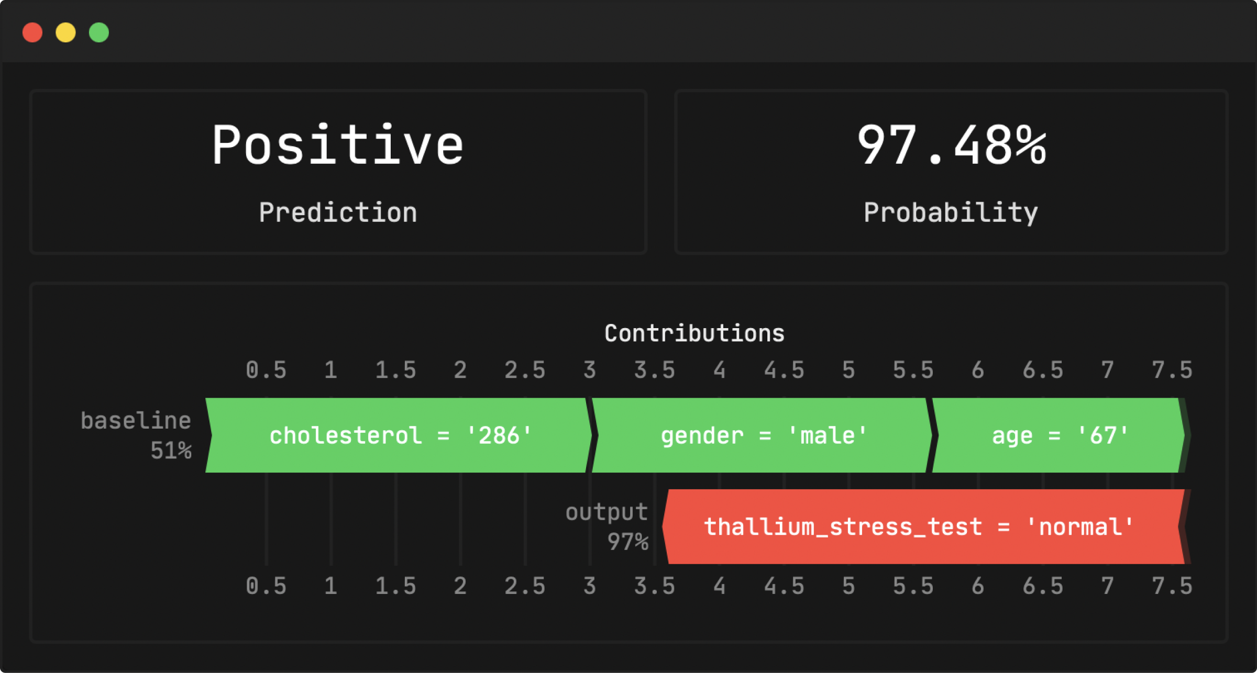Click the green maximize window button
Screen dimensions: 1257x673
pyautogui.click(x=99, y=32)
